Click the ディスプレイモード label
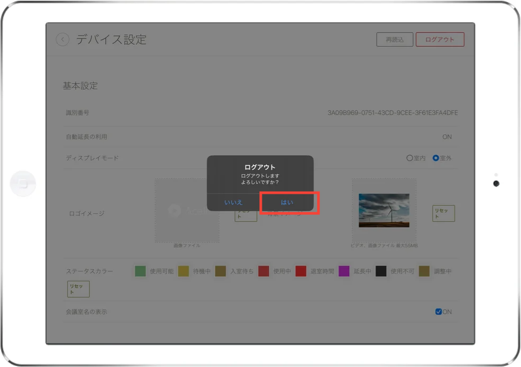 [92, 158]
